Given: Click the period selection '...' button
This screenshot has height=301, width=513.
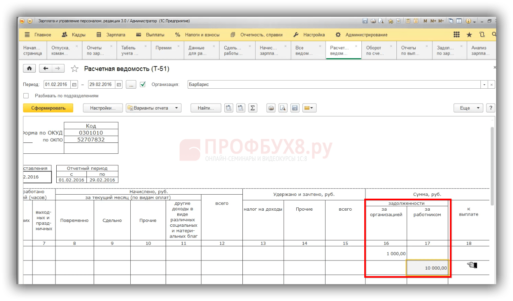Looking at the screenshot, I should coord(131,85).
